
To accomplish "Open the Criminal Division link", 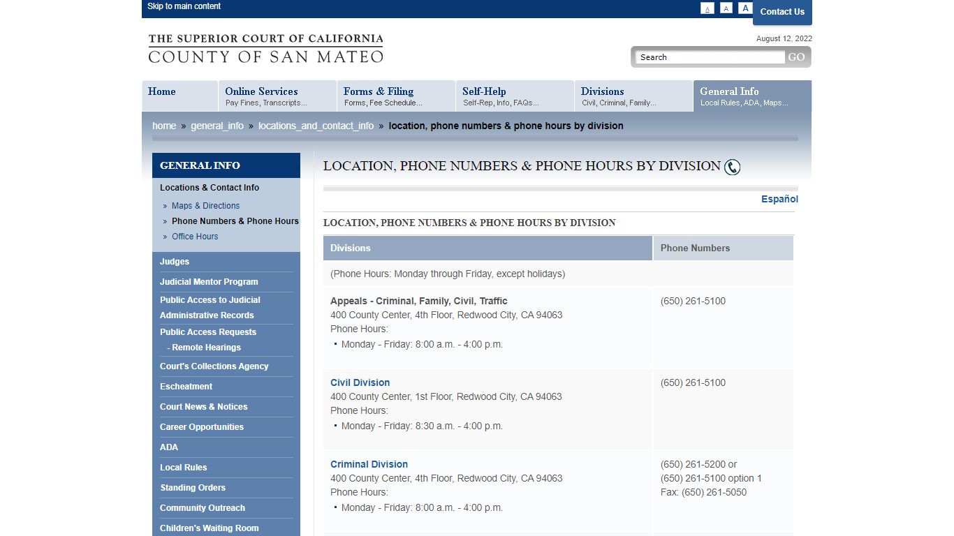I will pos(369,464).
